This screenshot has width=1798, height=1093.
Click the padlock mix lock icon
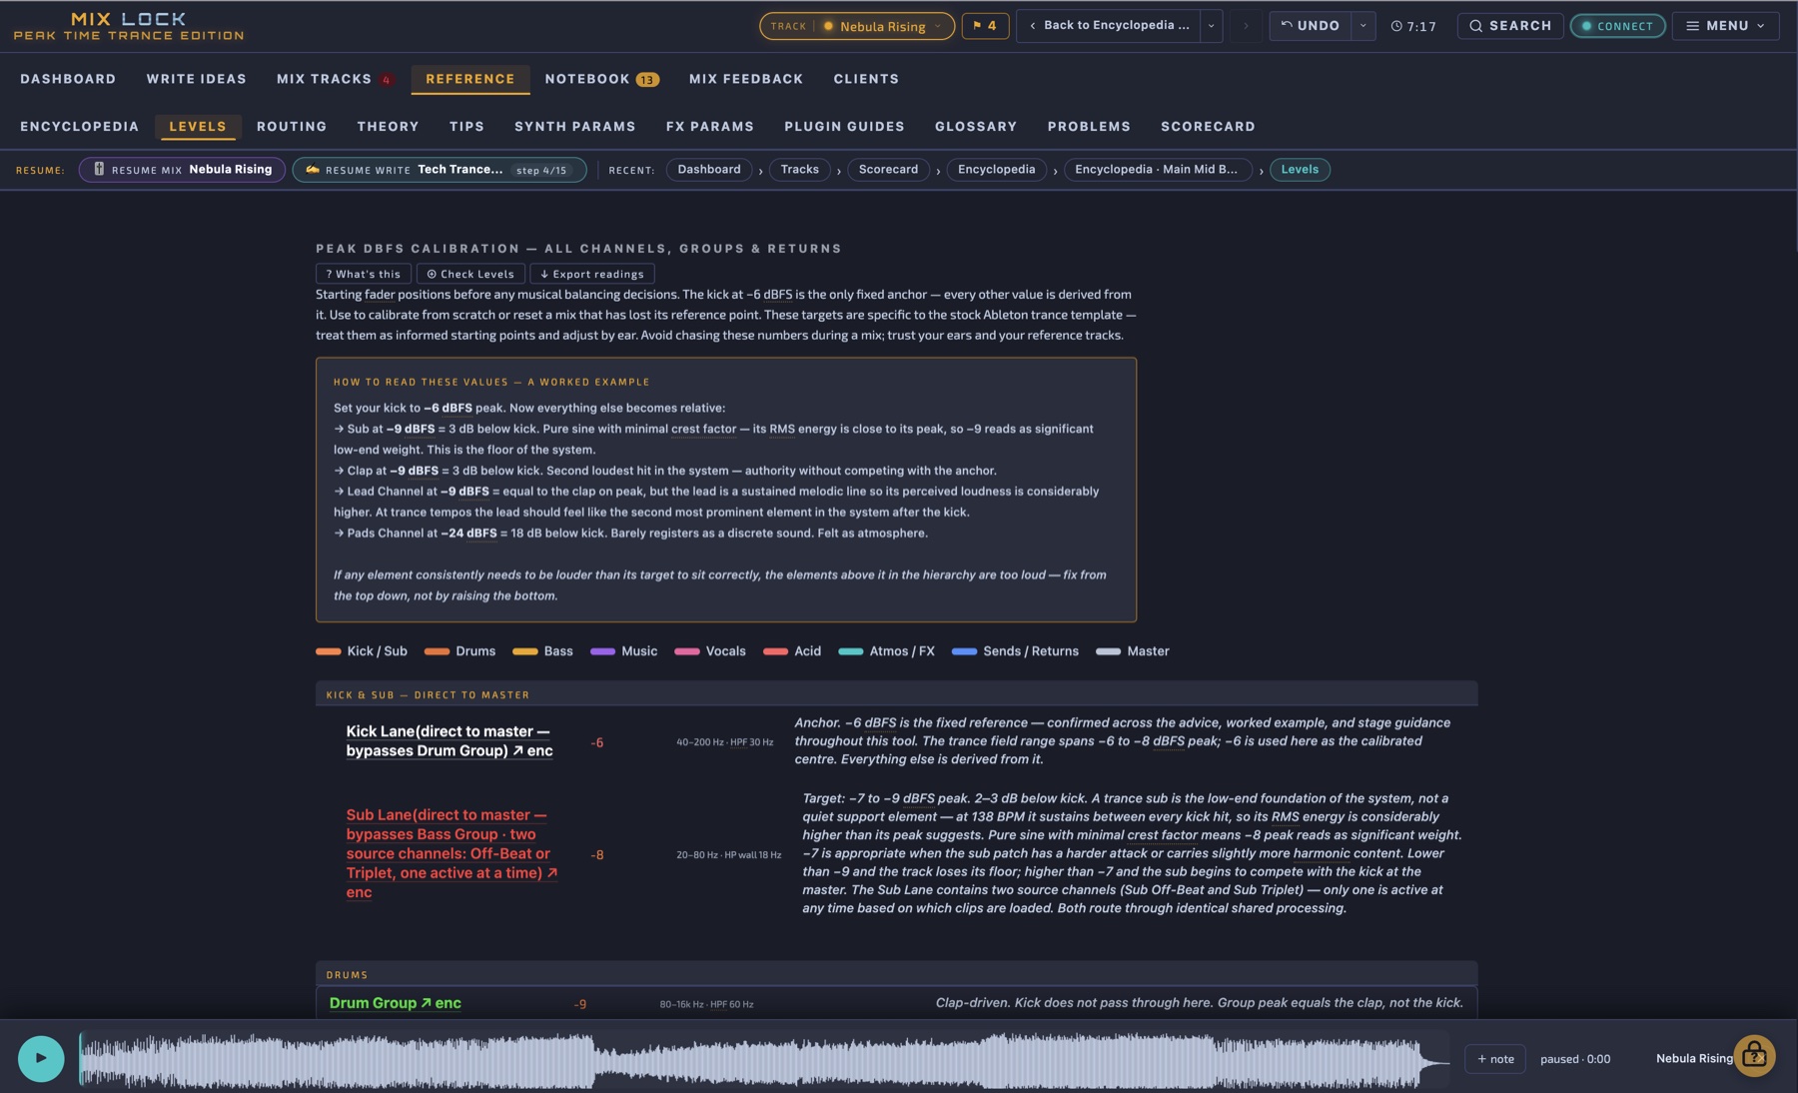click(x=1754, y=1056)
